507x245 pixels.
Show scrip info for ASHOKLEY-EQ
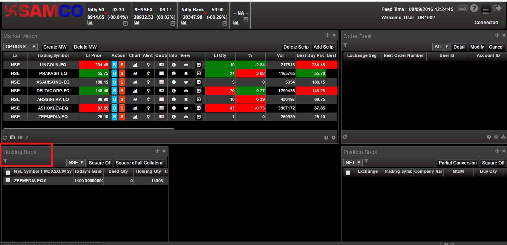173,108
